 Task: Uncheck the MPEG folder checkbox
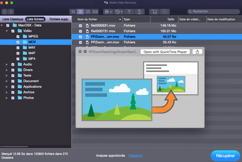(x=18, y=36)
